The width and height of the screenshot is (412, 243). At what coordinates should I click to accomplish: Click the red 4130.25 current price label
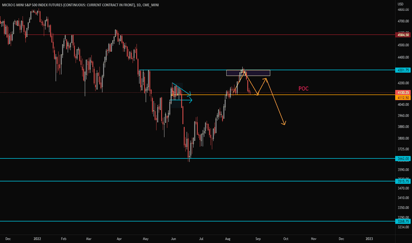point(403,92)
